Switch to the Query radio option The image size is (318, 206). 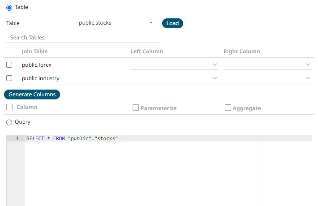point(9,122)
